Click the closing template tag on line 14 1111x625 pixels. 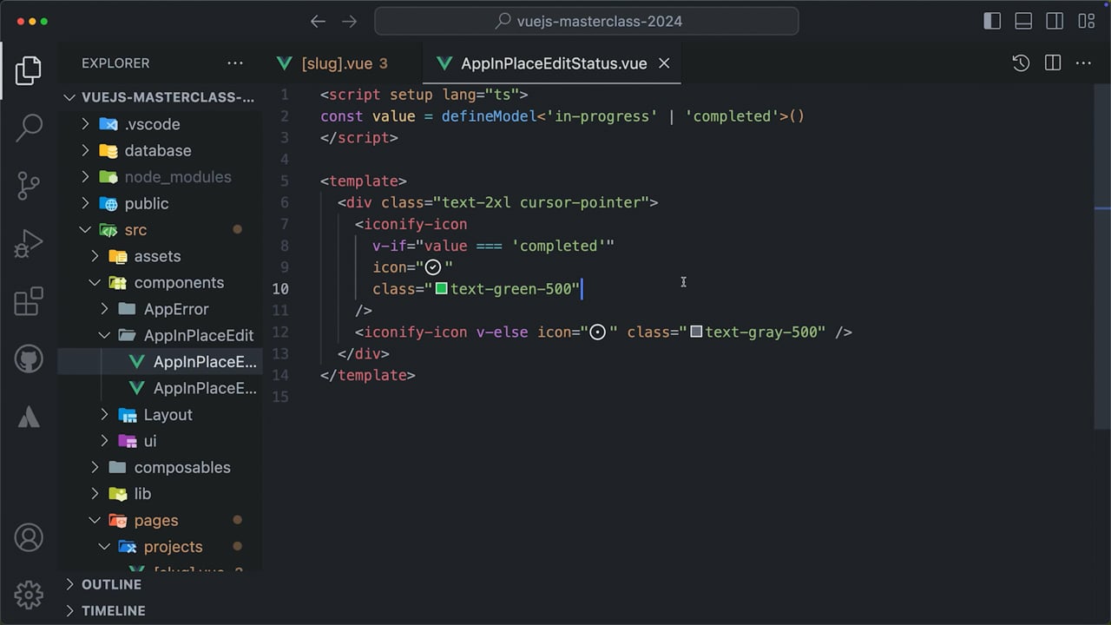point(368,375)
